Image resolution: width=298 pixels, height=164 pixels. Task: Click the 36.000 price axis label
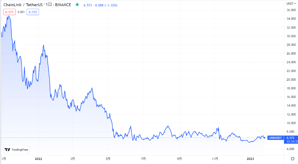(291, 10)
